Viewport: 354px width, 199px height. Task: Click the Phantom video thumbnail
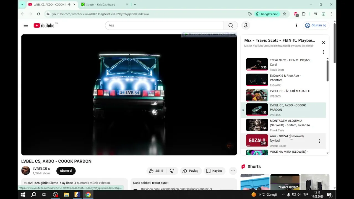[257, 80]
